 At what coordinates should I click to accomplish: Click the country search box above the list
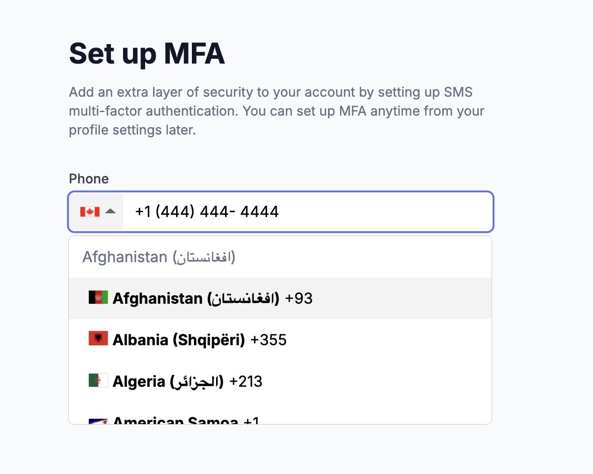(280, 257)
